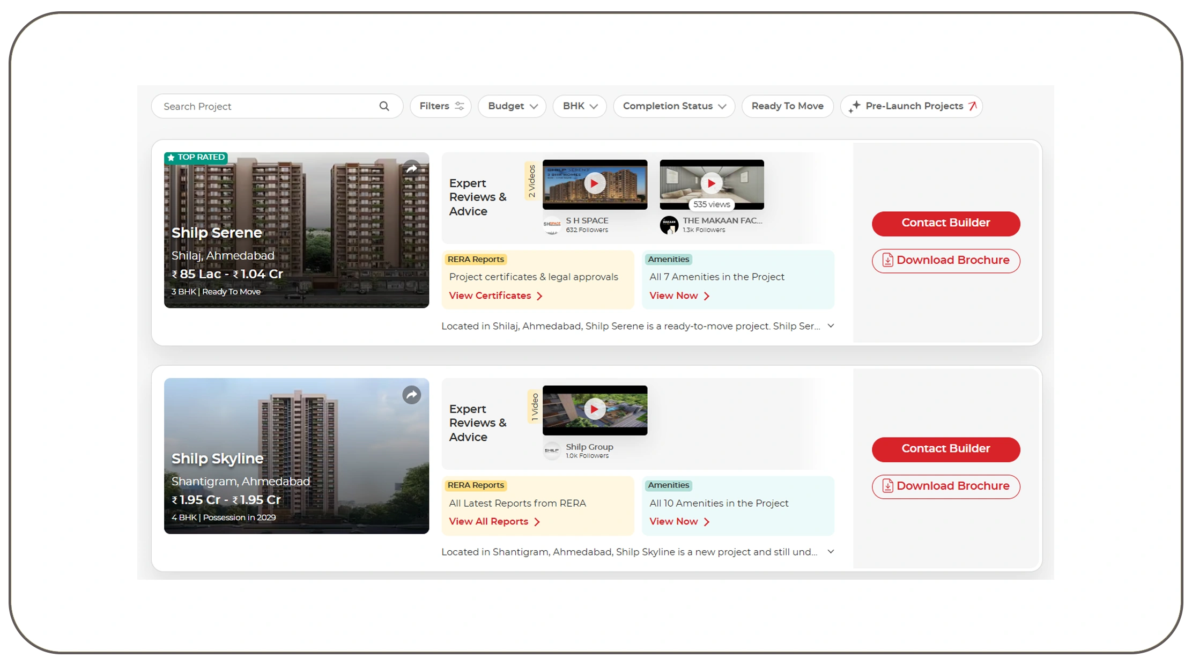Click Shilp Serene project title
1192x665 pixels.
(x=217, y=233)
